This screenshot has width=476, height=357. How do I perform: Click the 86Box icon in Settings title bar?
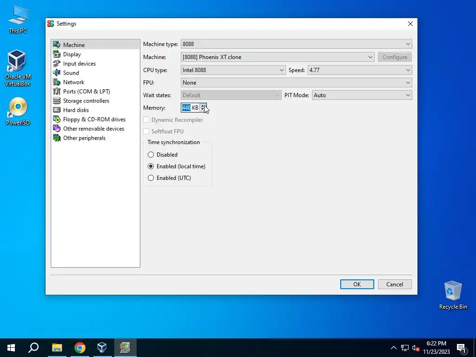[x=51, y=24]
